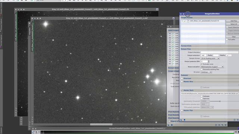The height and width of the screenshot is (134, 239).
Task: Disable the Master Dark checkbox
Action: 182,90
